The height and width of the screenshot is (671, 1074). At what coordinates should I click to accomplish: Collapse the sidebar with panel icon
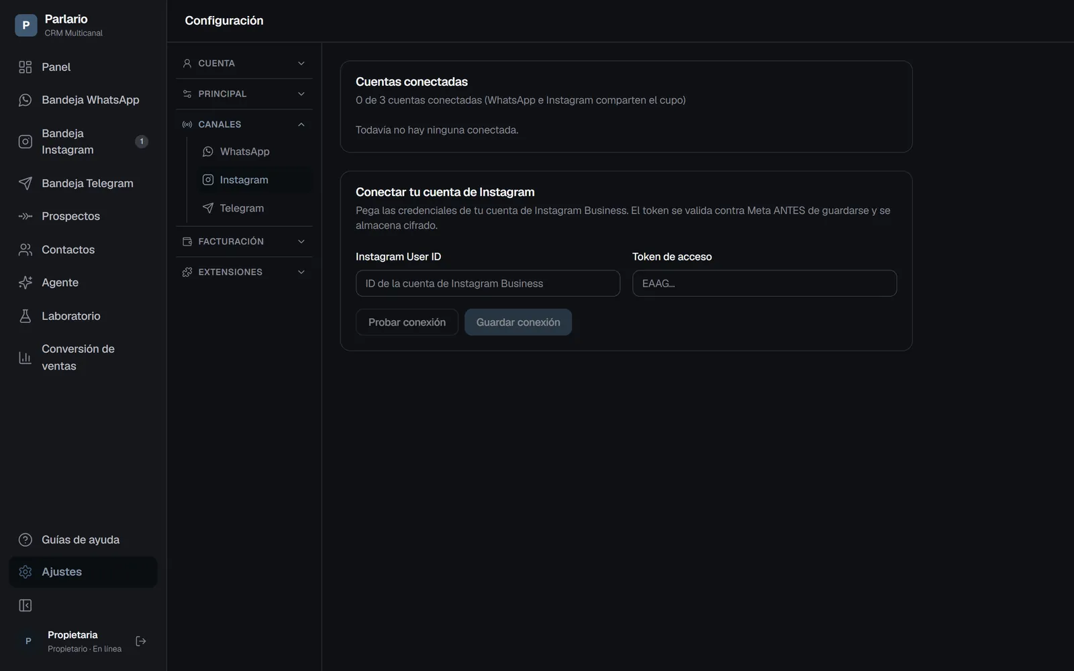(26, 606)
